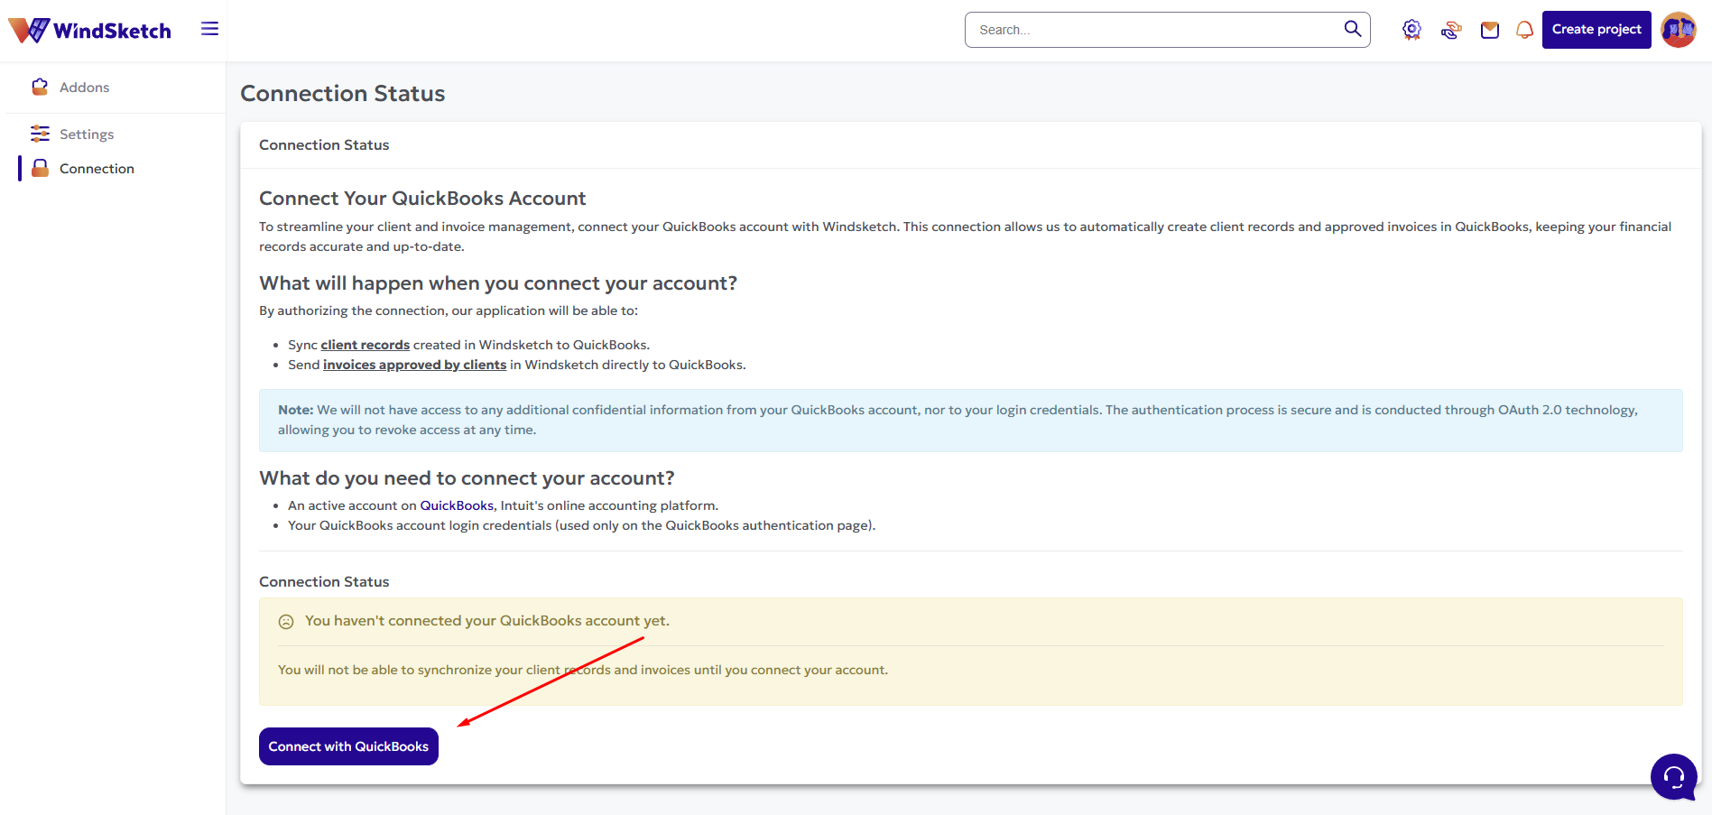The height and width of the screenshot is (815, 1712).
Task: Click the What do you need heading
Action: [467, 478]
